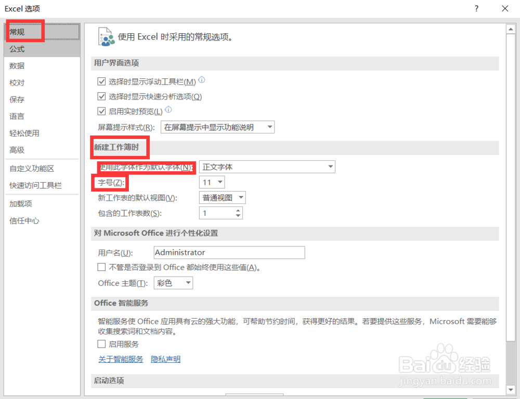The width and height of the screenshot is (520, 399).
Task: Open the 自定义功能区 category
Action: click(42, 169)
